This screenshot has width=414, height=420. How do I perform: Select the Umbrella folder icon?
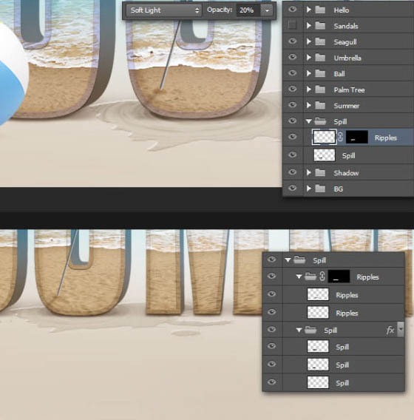[x=320, y=58]
